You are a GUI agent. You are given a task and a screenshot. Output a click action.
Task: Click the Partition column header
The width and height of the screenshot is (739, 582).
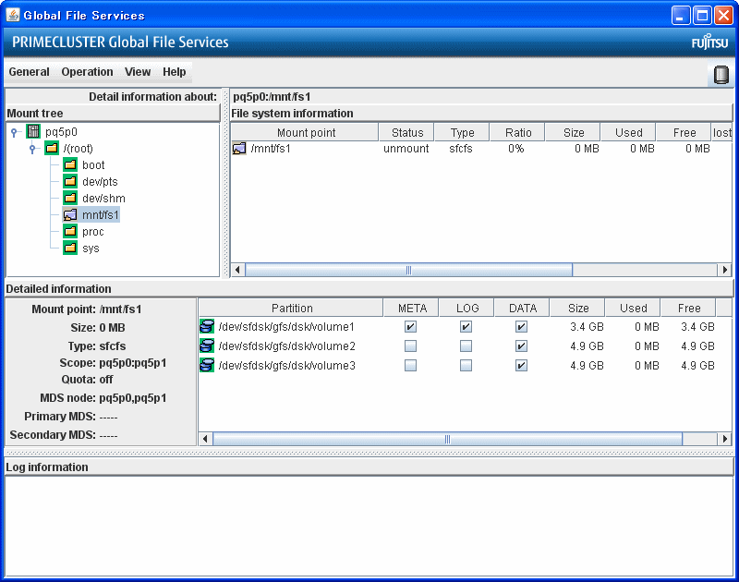291,309
